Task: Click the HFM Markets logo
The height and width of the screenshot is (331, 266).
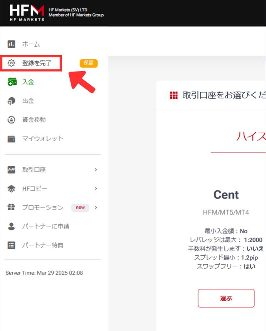Action: click(x=27, y=13)
